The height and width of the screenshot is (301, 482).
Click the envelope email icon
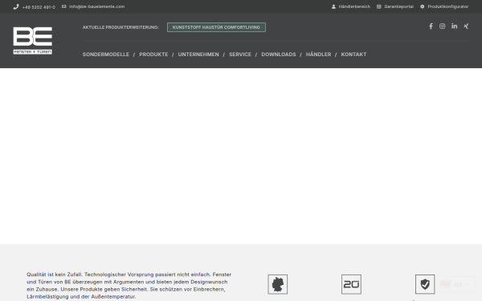coord(64,6)
